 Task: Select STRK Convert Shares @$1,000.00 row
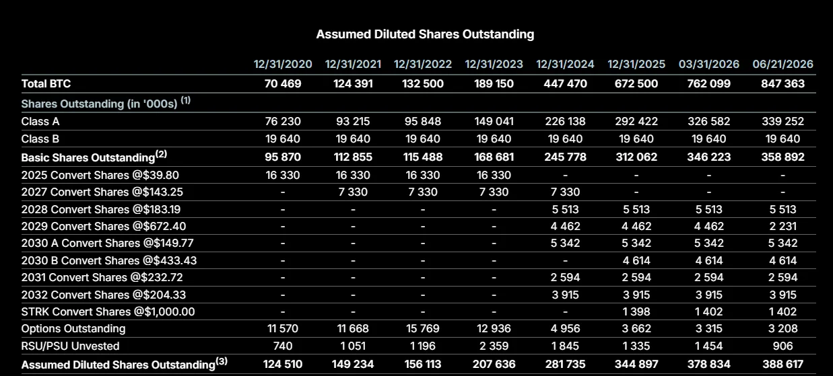click(x=418, y=311)
